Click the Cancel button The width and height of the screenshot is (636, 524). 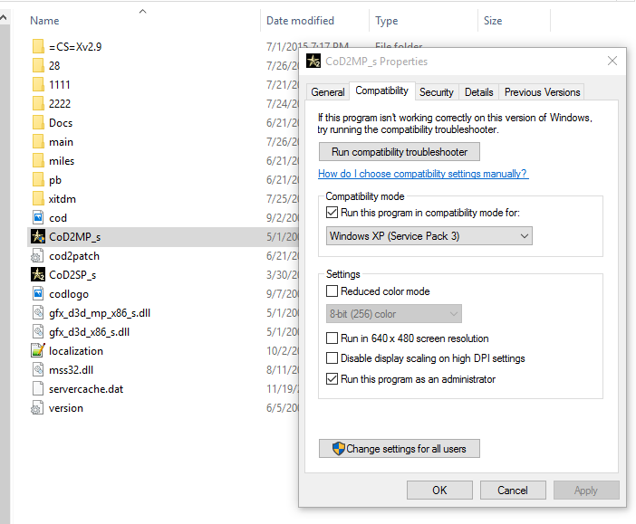click(x=513, y=491)
